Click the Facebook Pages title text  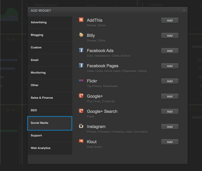pos(103,66)
